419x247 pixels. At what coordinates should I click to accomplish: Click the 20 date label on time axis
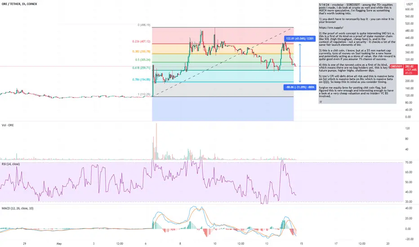(388, 243)
